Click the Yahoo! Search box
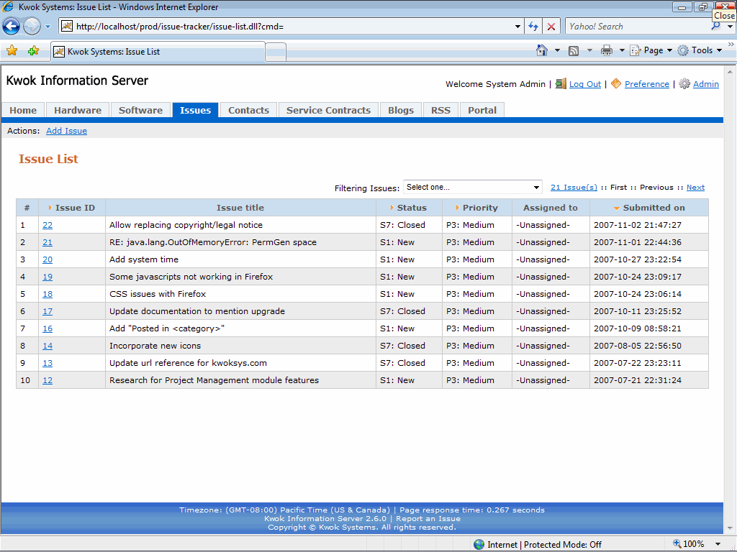The image size is (737, 552). point(637,27)
